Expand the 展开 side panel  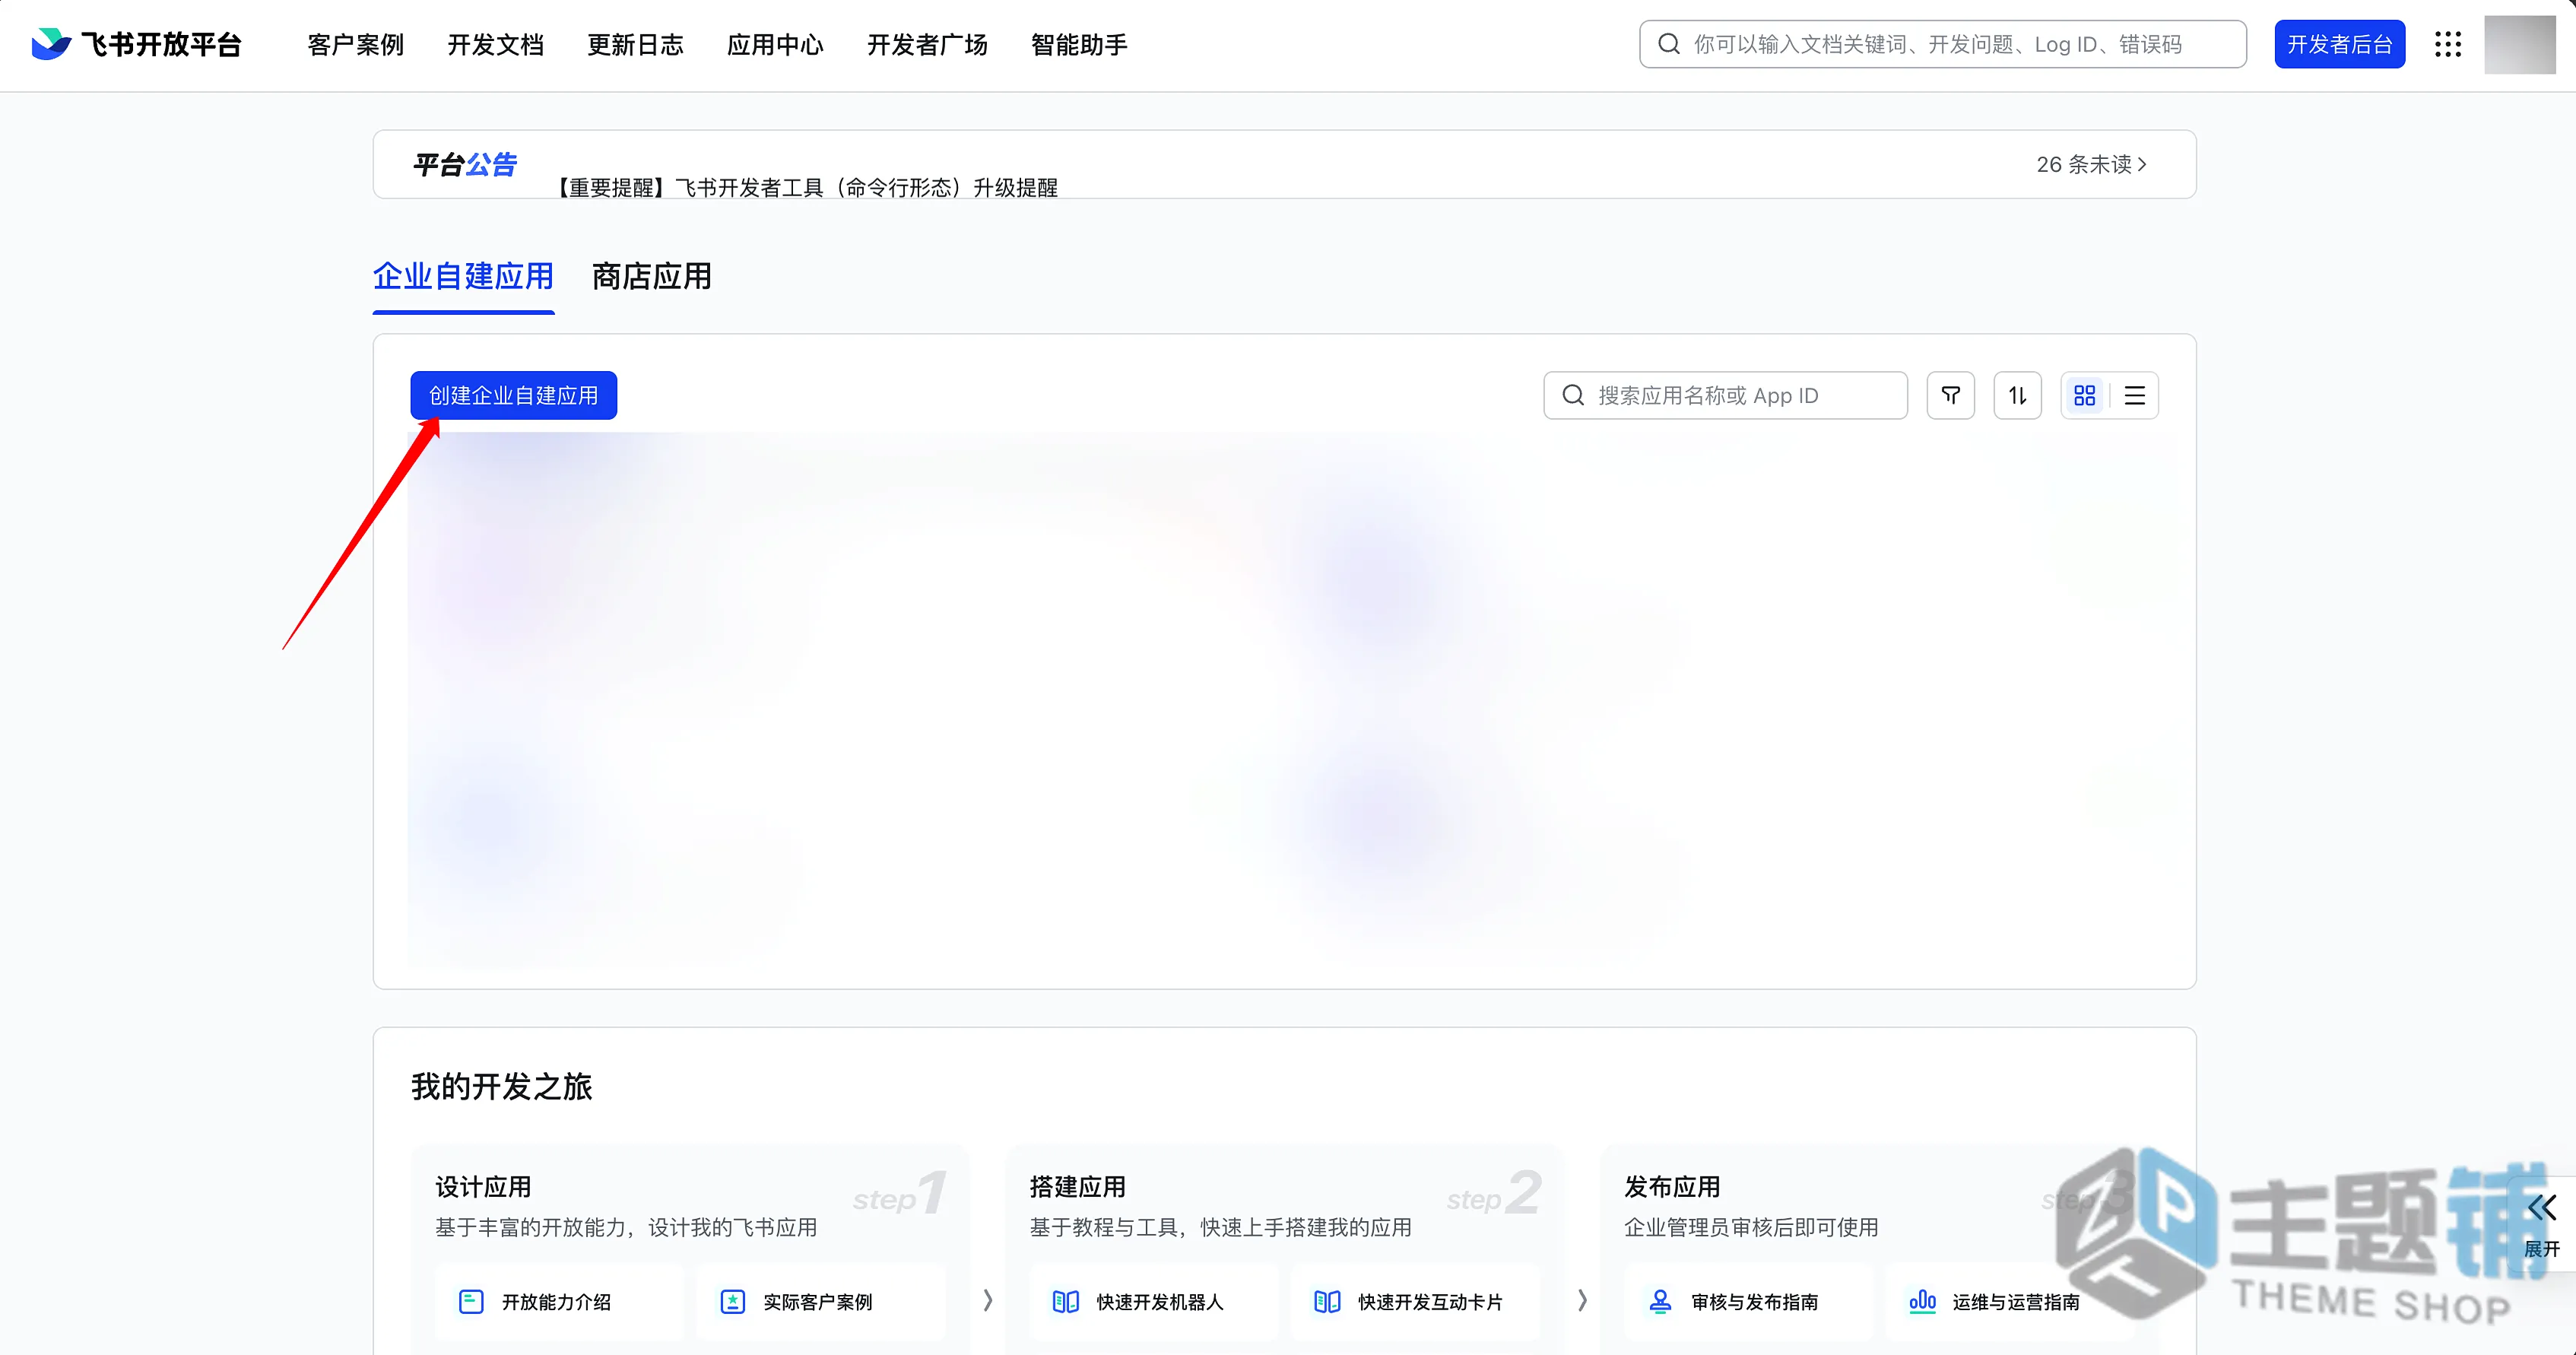pos(2541,1225)
